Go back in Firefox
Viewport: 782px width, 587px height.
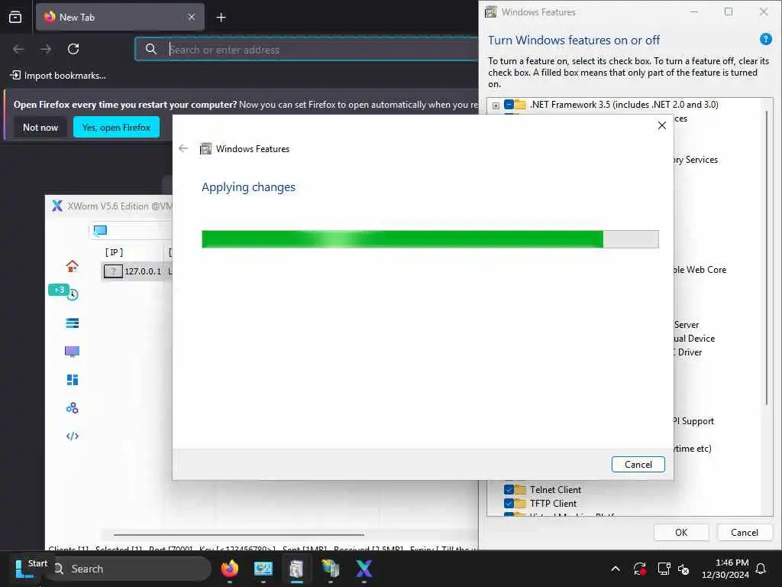pyautogui.click(x=18, y=49)
